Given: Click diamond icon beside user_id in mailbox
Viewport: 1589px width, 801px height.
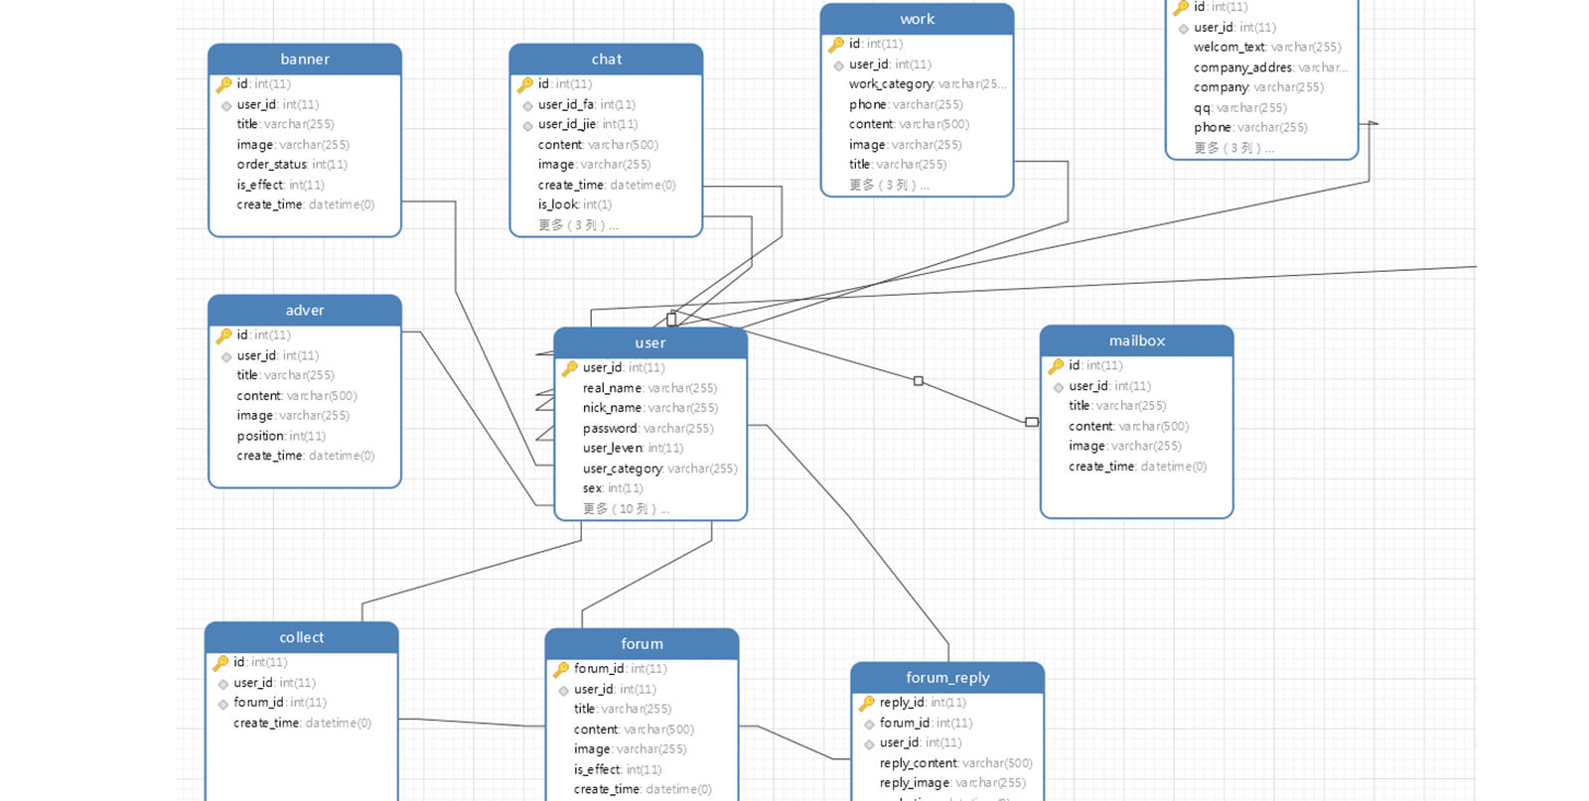Looking at the screenshot, I should (x=1059, y=387).
